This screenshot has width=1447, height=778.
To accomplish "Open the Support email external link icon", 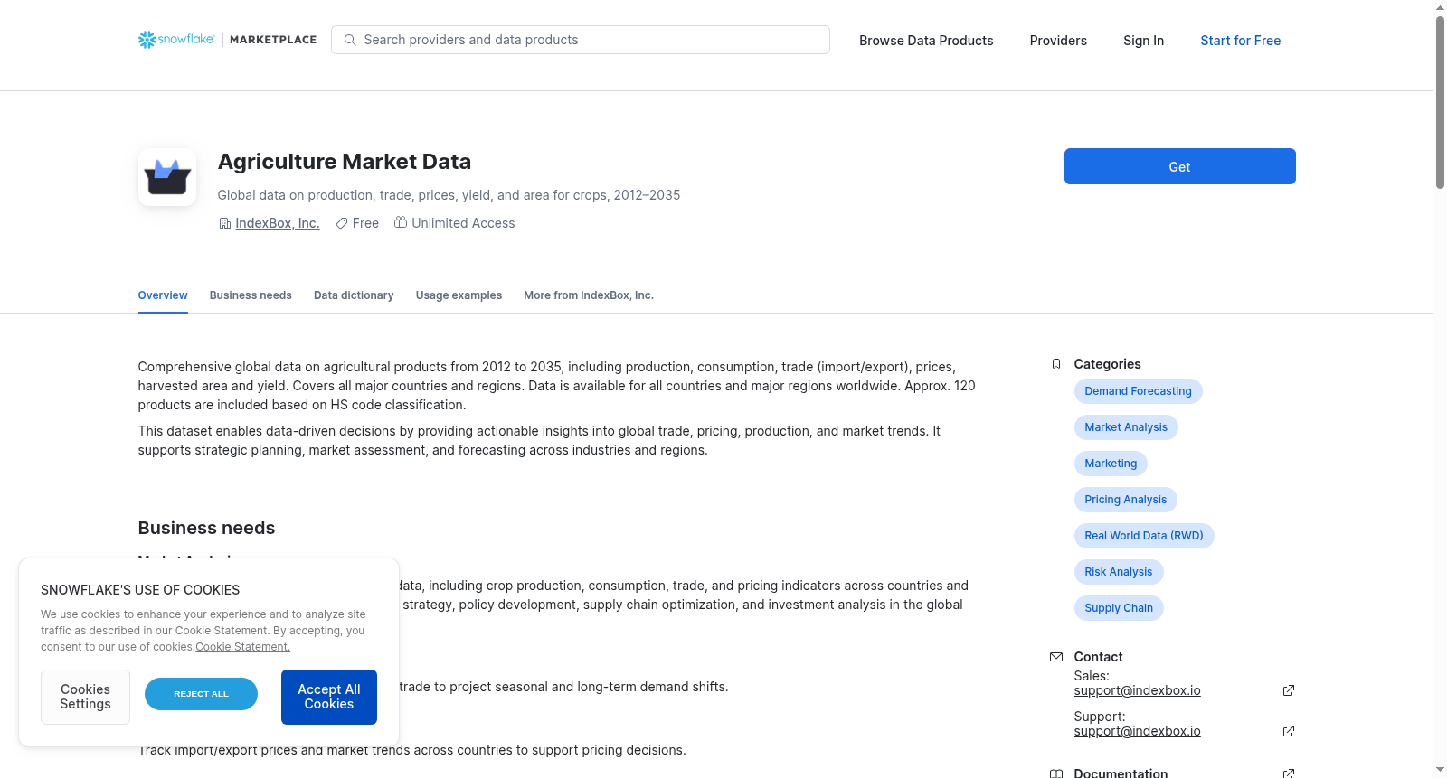I will point(1289,731).
